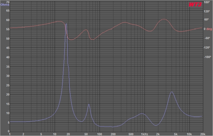This screenshot has height=136, width=213.
Task: Click the 2k frequency axis label
Action: 158,134
